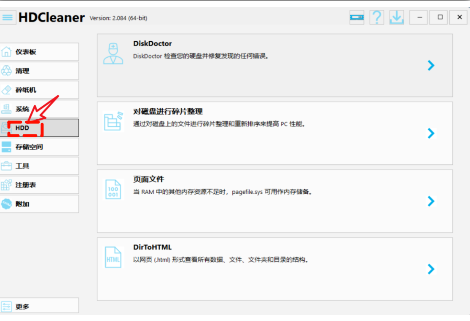Click the license key card icon

tap(357, 17)
